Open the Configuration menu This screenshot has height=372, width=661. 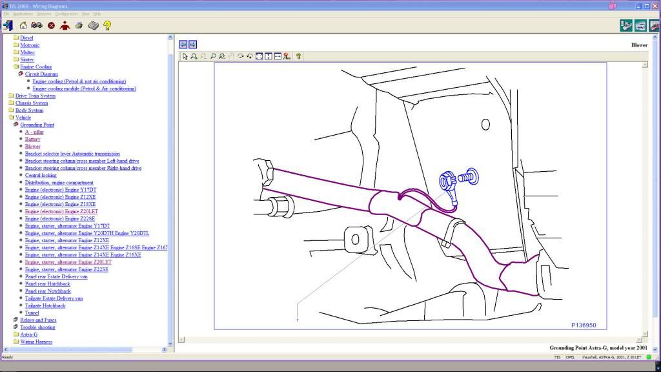(x=65, y=14)
